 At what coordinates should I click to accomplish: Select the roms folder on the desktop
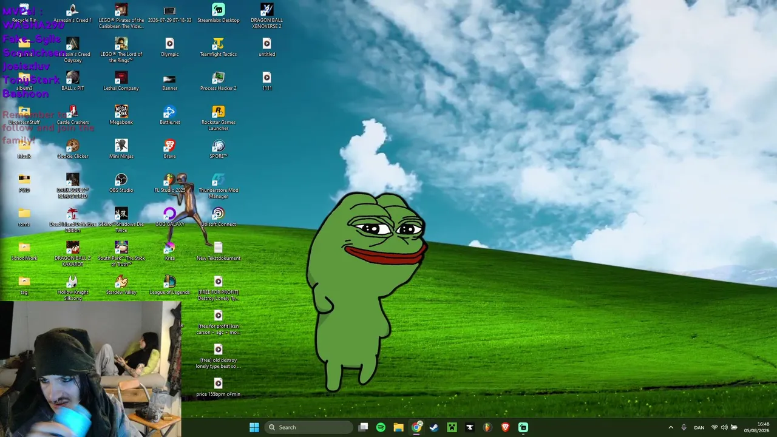point(24,218)
